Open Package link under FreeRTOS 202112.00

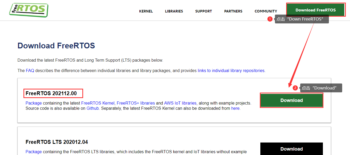[x=34, y=103]
